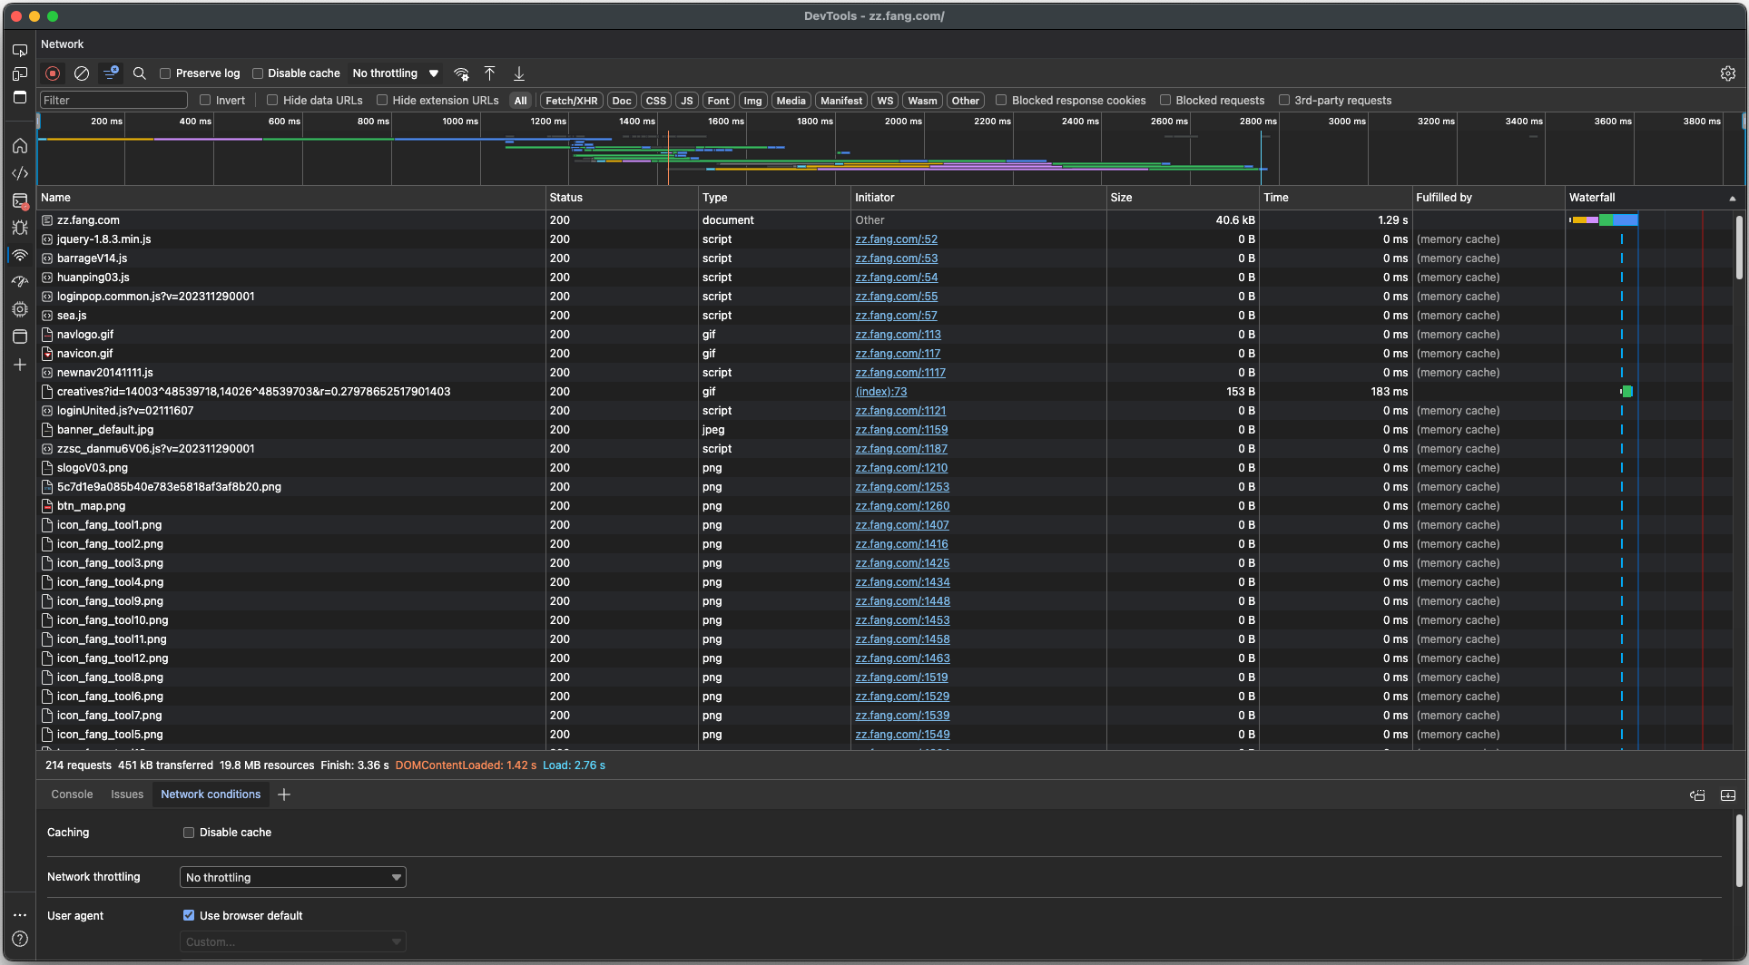Enable the Preserve log checkbox
Viewport: 1749px width, 965px height.
pos(165,73)
